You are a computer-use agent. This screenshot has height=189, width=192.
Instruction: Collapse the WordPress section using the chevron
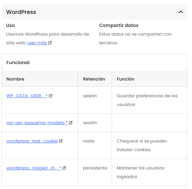point(181,12)
